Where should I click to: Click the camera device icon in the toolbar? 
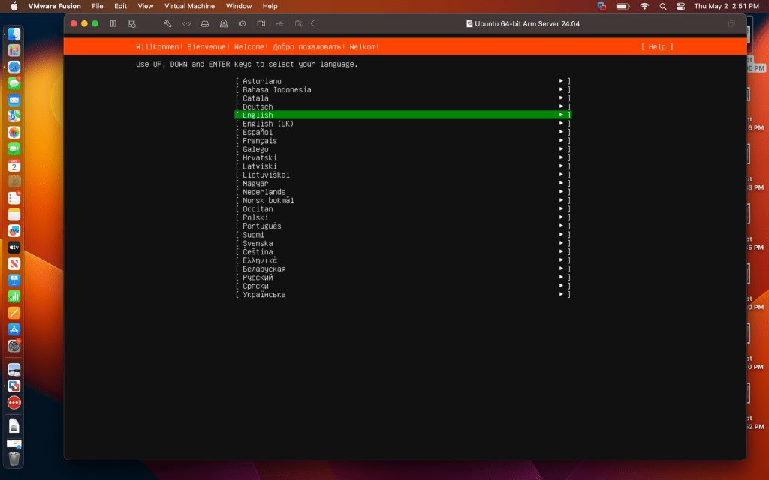261,24
